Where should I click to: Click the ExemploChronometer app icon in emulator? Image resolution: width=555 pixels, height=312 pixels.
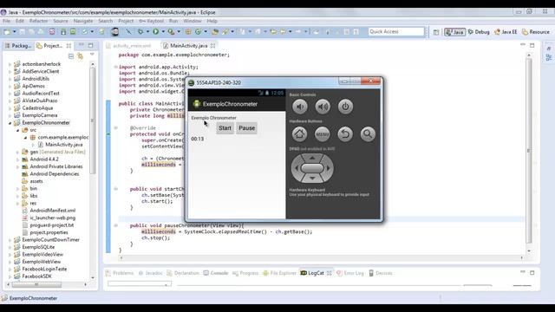tap(197, 104)
